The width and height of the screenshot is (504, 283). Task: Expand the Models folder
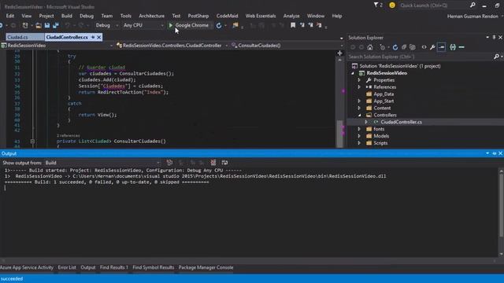[x=359, y=136]
